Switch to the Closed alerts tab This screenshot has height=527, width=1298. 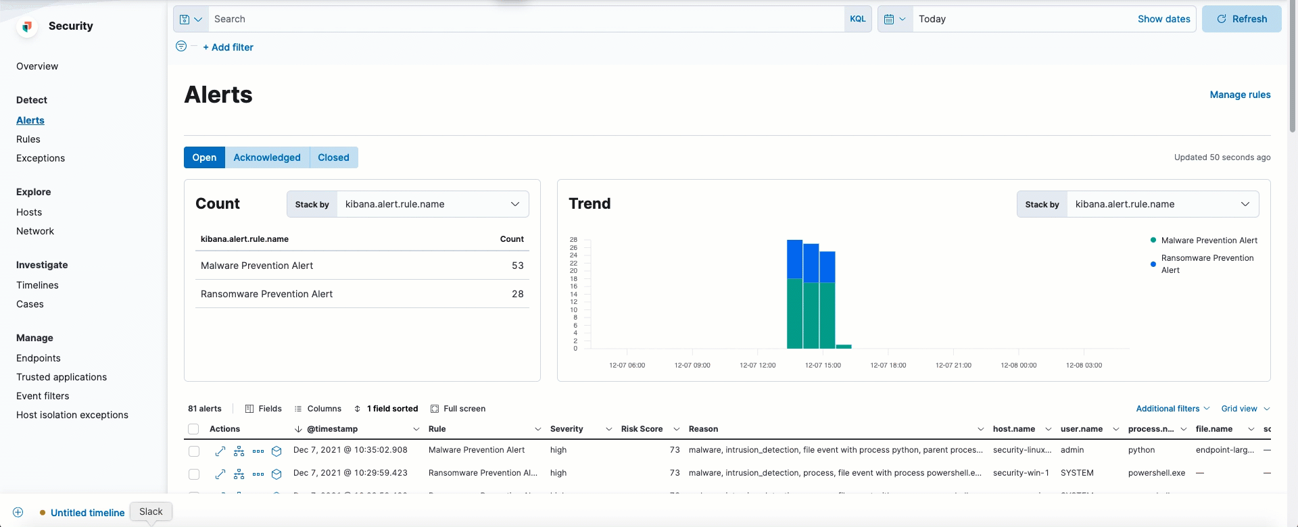click(333, 157)
